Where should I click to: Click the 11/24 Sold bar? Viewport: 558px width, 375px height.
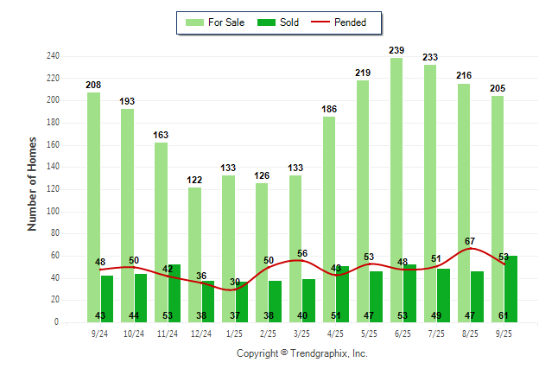pos(174,292)
